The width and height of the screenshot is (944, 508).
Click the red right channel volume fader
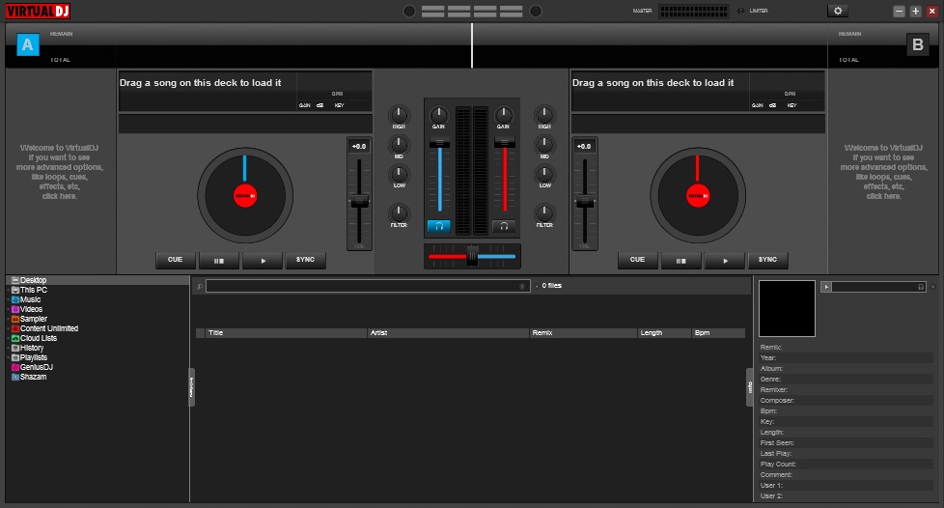[505, 142]
